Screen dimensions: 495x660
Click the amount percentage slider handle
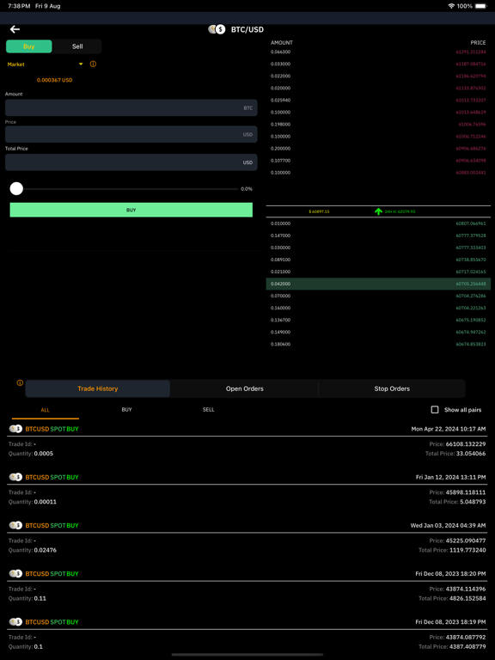pos(16,189)
